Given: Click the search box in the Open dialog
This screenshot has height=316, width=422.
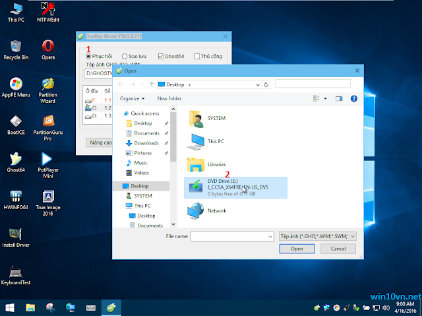Looking at the screenshot, I should point(313,84).
